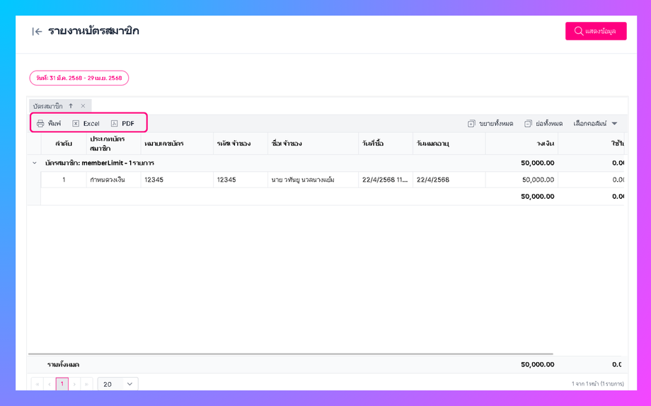Click the back arrow beside the report title
651x406 pixels.
click(37, 32)
